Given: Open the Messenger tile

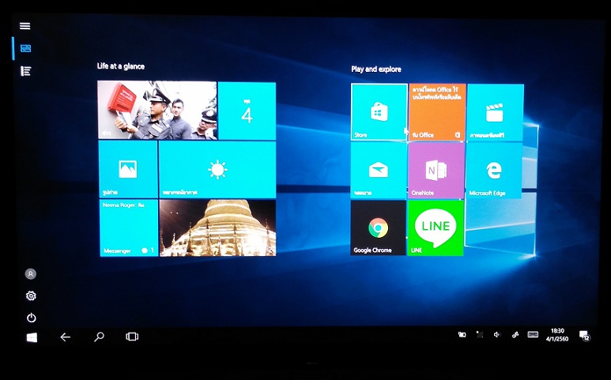Looking at the screenshot, I should (129, 228).
